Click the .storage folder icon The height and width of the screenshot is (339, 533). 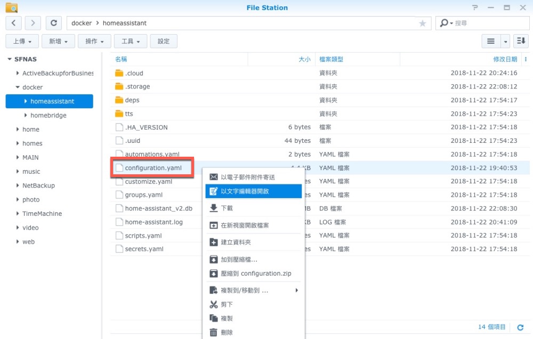(119, 86)
